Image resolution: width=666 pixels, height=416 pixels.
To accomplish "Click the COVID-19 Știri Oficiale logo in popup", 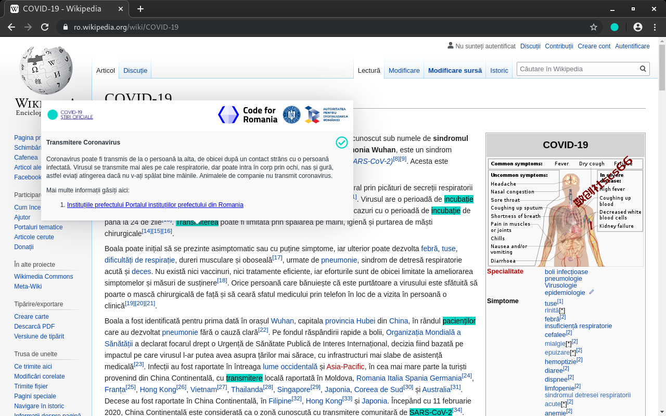I will 70,115.
